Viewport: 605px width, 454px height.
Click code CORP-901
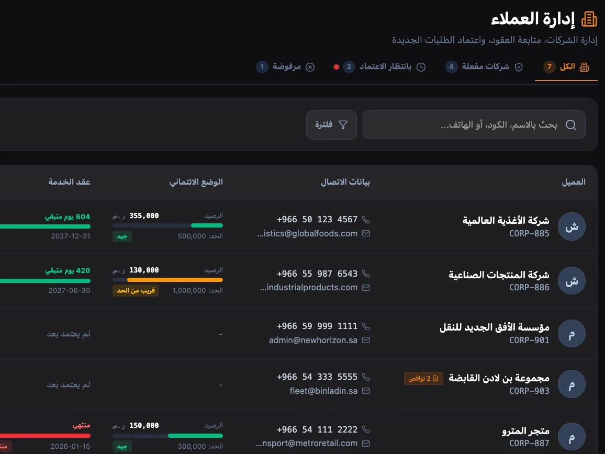(529, 340)
